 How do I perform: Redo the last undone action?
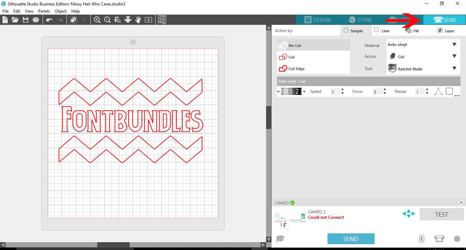[x=60, y=20]
